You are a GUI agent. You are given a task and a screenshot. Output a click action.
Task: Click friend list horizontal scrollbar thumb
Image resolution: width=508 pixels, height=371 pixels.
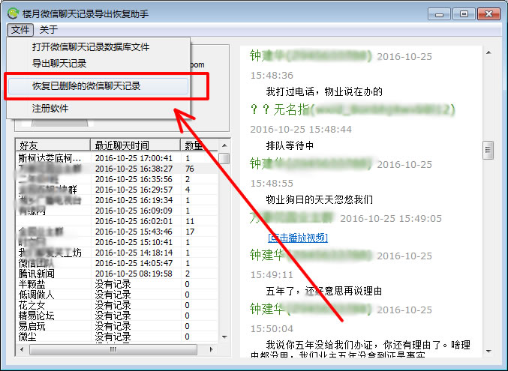pyautogui.click(x=113, y=349)
